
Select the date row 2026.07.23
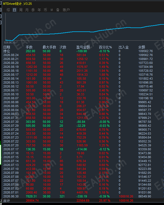point(11,137)
